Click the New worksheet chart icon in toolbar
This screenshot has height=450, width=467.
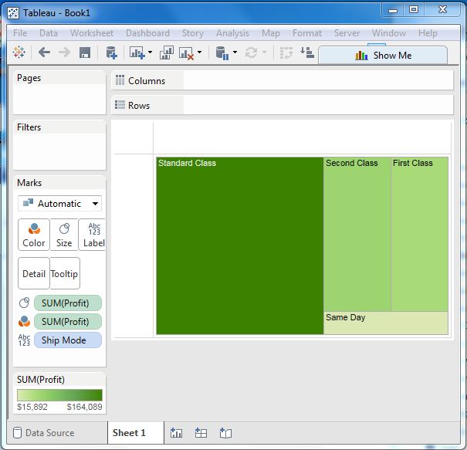click(137, 52)
